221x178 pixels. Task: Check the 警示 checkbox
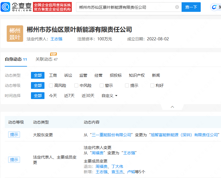coord(102,85)
